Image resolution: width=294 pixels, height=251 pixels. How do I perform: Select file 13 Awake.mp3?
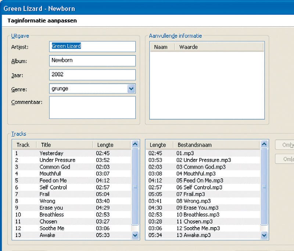click(x=193, y=235)
